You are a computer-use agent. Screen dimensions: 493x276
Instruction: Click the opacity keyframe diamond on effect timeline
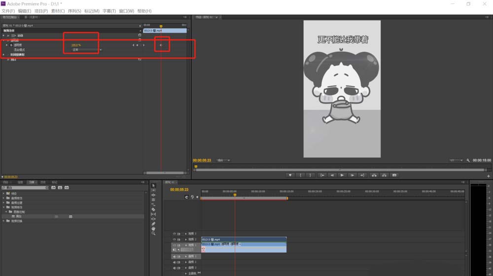tap(161, 45)
